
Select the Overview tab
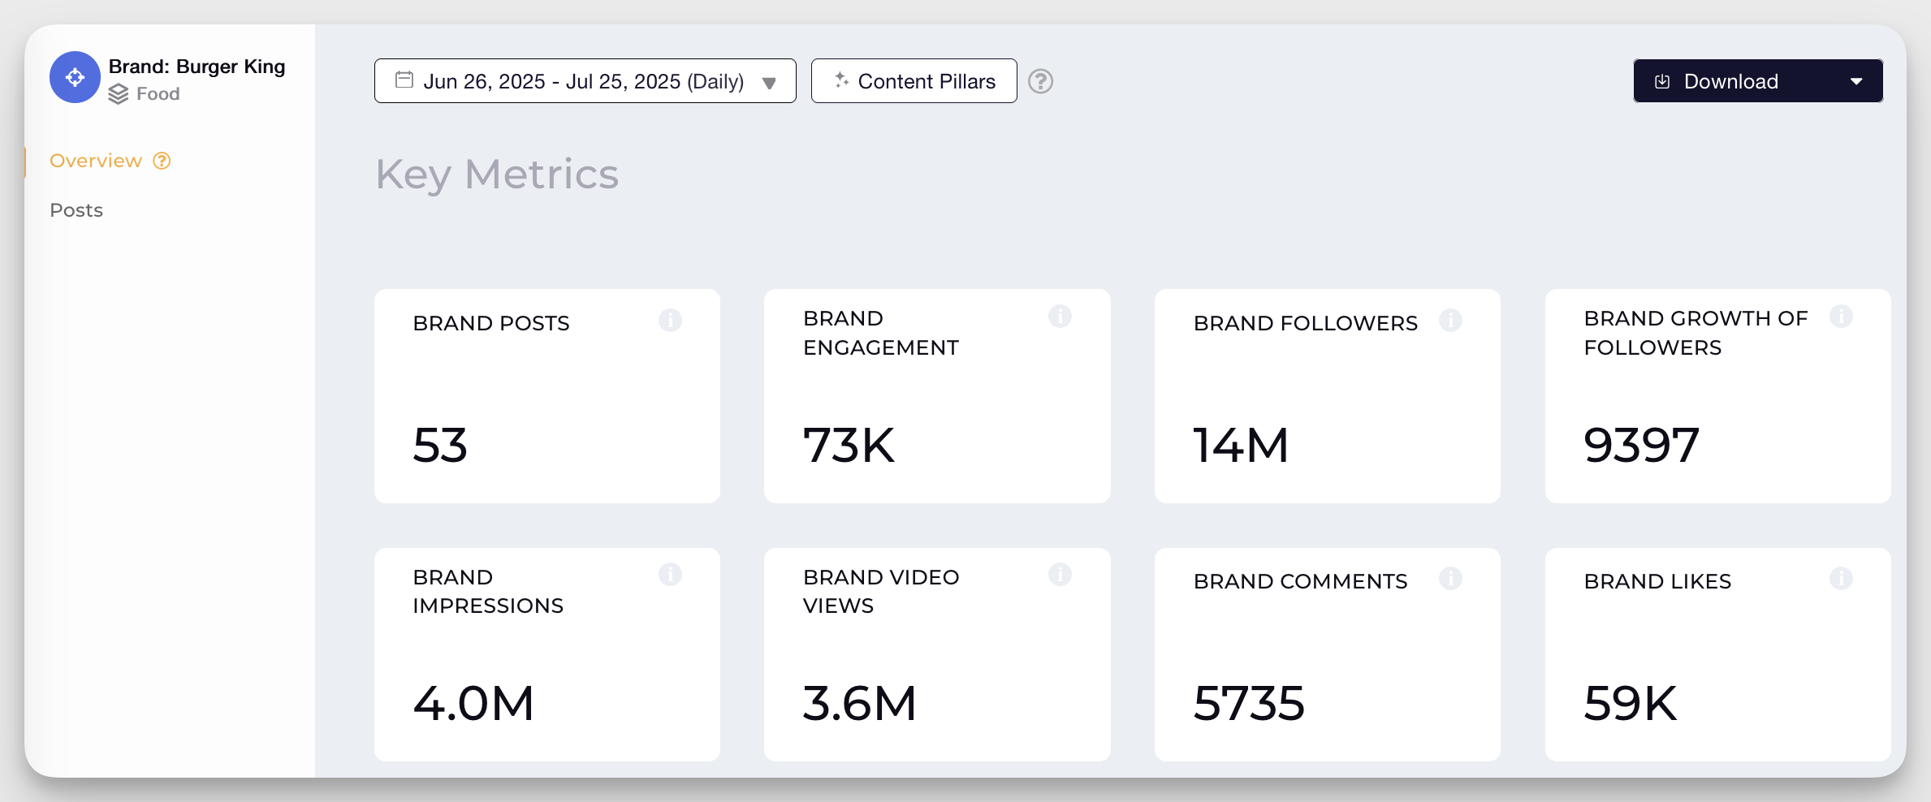tap(96, 160)
